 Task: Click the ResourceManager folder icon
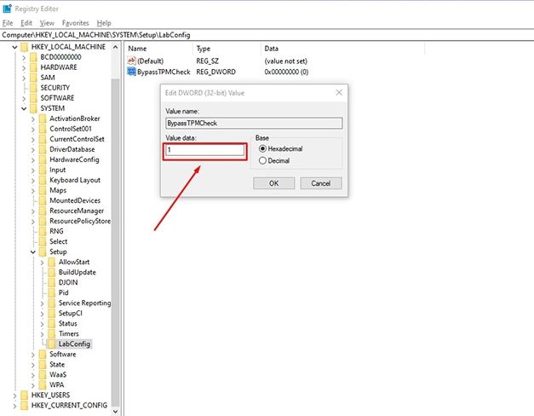coord(43,211)
